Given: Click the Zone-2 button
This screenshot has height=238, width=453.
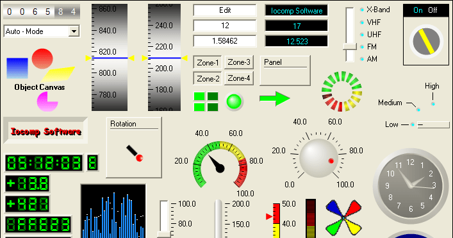Looking at the screenshot, I should [208, 78].
